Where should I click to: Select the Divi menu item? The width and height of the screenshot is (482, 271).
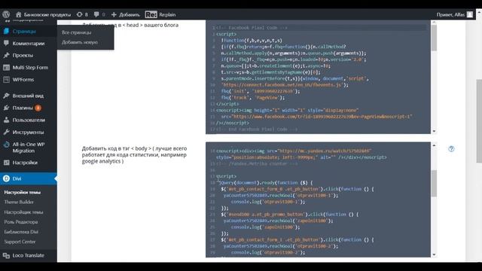tap(29, 178)
